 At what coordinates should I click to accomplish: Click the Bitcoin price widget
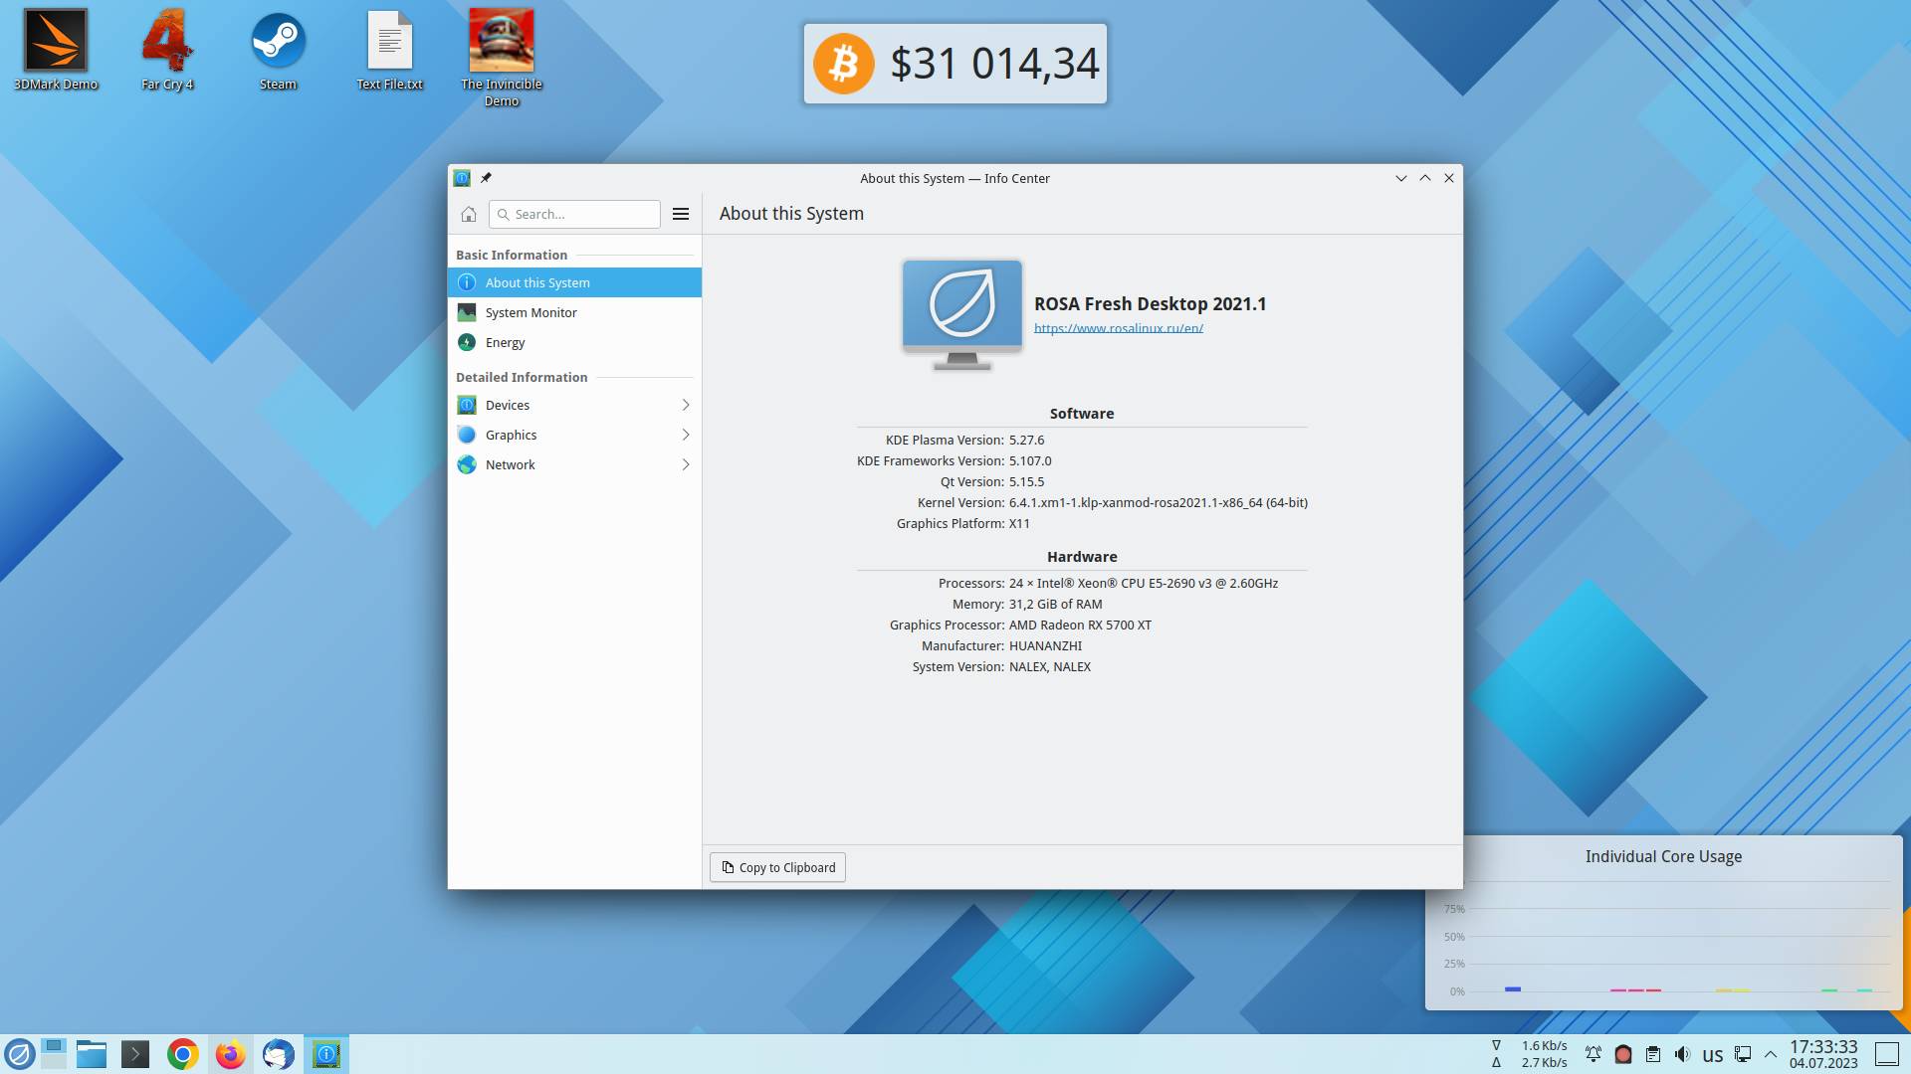click(x=955, y=64)
